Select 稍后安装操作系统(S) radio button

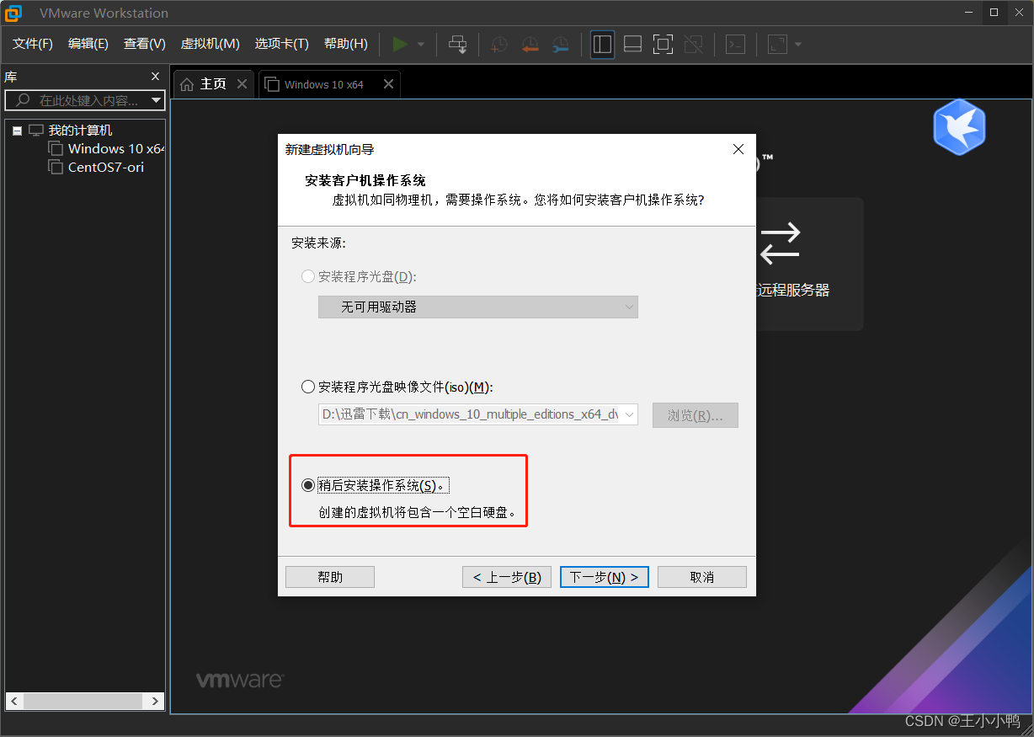coord(307,485)
